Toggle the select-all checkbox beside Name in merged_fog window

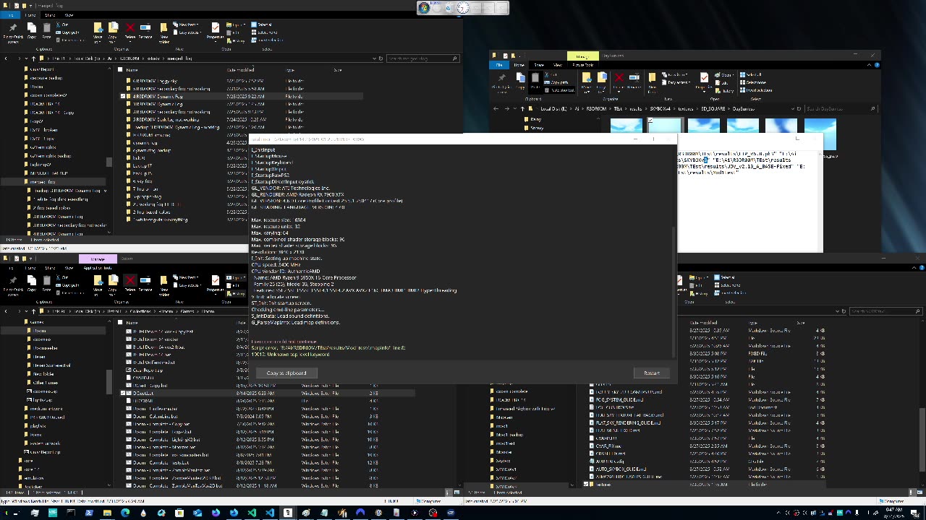coord(120,69)
